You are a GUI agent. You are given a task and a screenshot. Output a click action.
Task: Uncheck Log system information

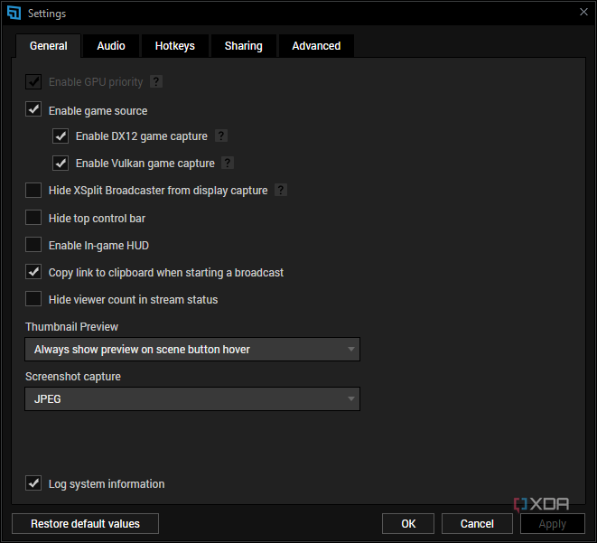(x=33, y=483)
